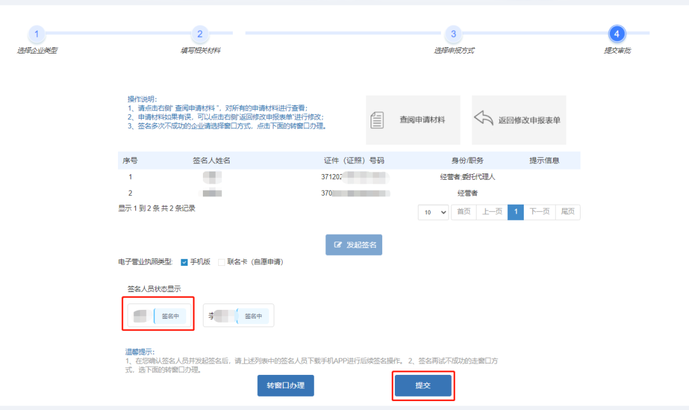Select page 1 in pagination
Image resolution: width=689 pixels, height=410 pixels.
click(515, 212)
